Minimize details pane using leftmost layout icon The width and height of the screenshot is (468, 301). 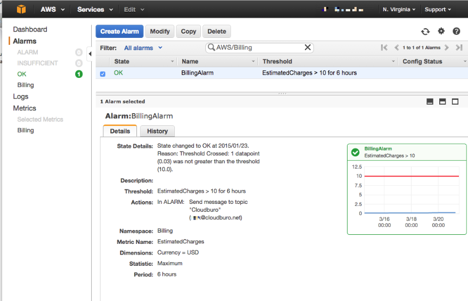[430, 101]
